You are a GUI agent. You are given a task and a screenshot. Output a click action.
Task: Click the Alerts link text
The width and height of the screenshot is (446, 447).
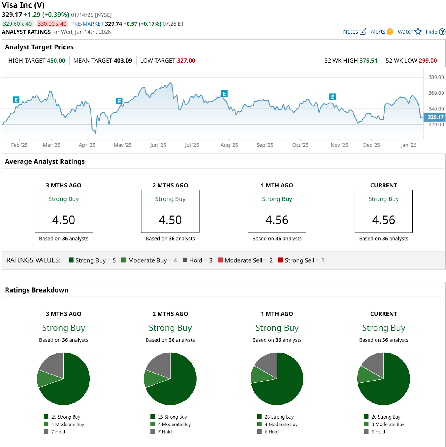[x=378, y=32]
